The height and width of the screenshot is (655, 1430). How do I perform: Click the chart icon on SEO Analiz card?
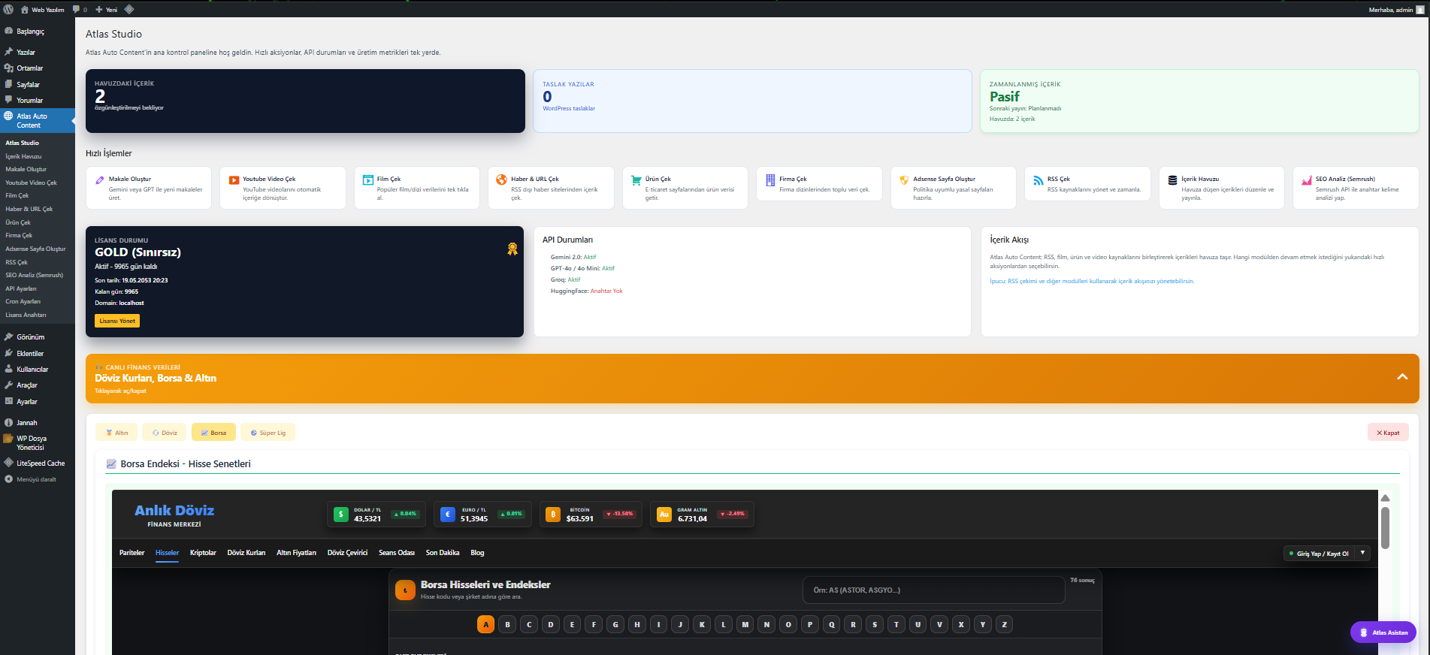1307,180
